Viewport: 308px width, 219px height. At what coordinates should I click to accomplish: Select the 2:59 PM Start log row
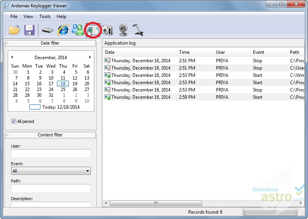click(x=204, y=97)
